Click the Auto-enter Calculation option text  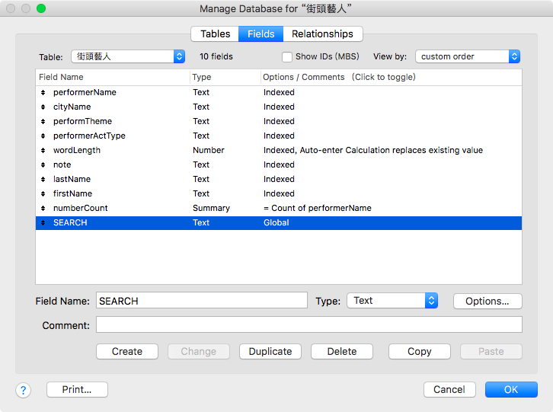coord(391,150)
